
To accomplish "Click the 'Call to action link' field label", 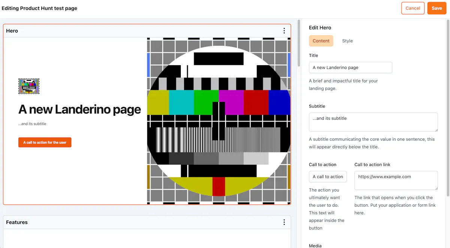I will [372, 164].
